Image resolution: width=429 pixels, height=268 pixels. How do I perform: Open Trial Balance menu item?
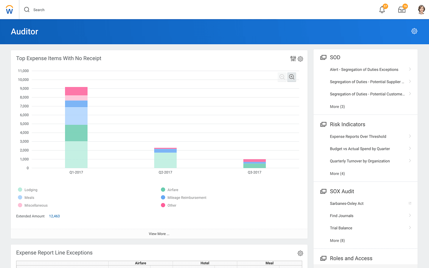click(341, 228)
